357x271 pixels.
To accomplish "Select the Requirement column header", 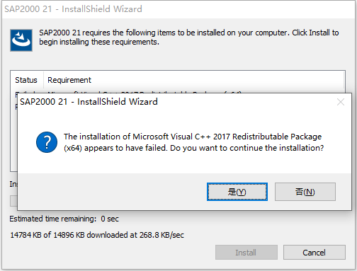I will (69, 80).
